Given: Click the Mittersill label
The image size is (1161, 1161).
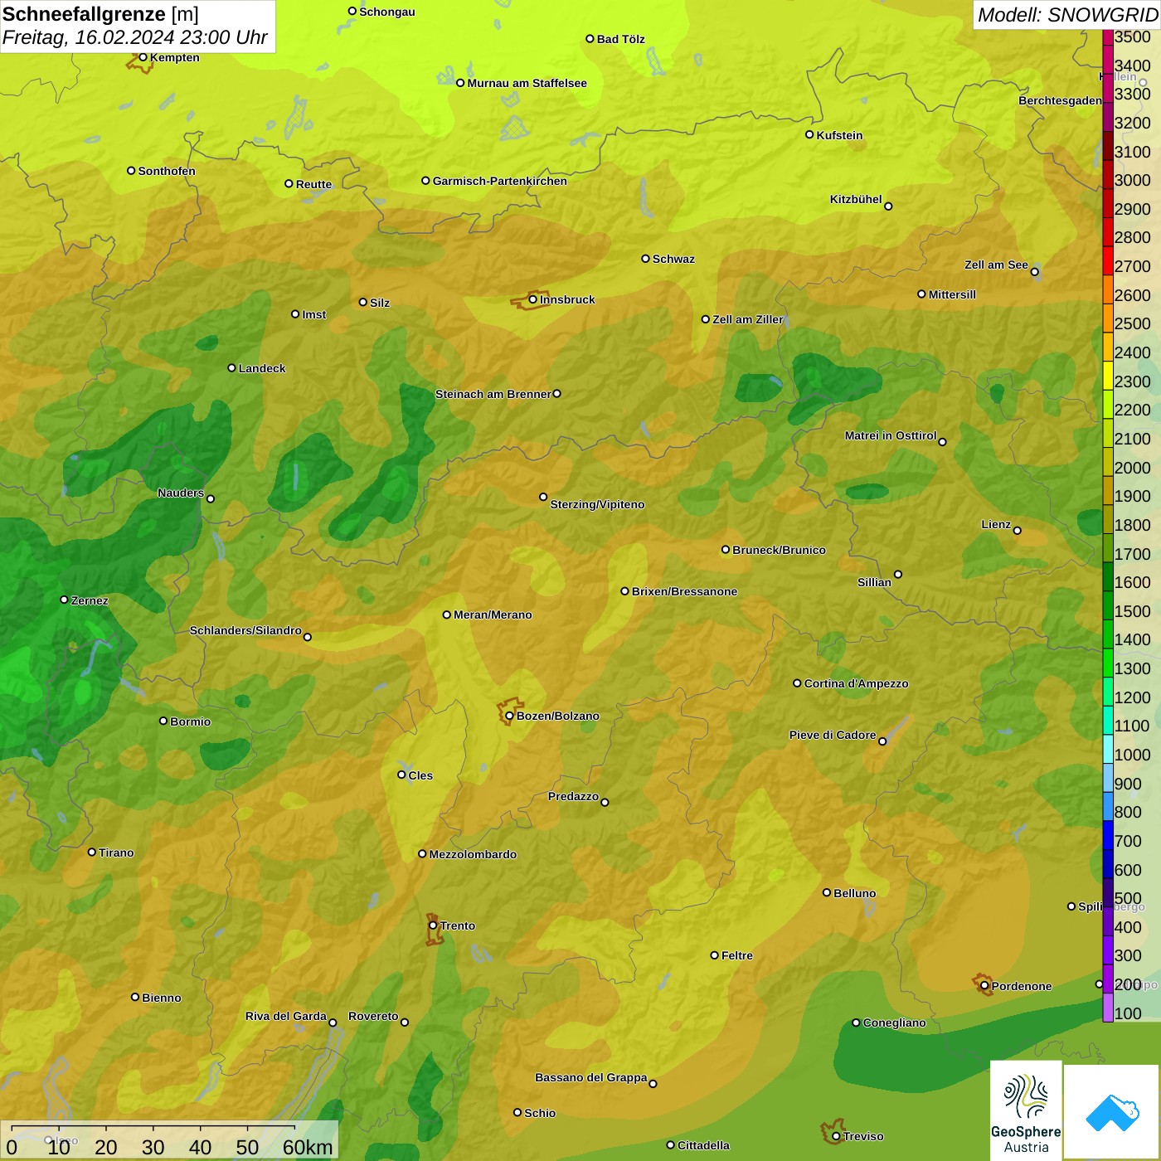Looking at the screenshot, I should pyautogui.click(x=952, y=294).
